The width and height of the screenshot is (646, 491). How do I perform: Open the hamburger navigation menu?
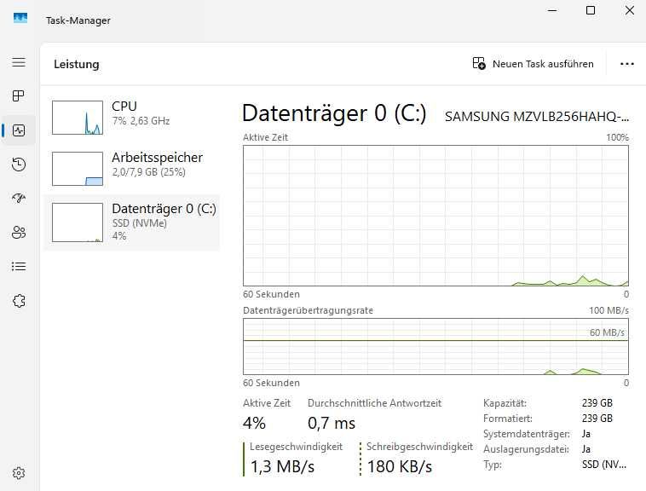click(19, 62)
